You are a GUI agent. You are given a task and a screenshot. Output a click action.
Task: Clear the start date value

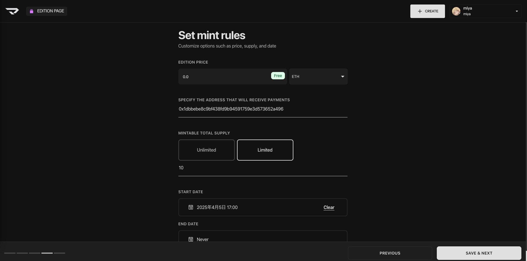click(x=329, y=207)
